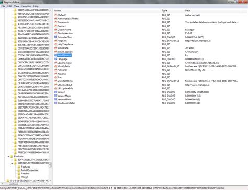The width and height of the screenshot is (248, 190).
Task: Click the ModifyPath value icon
Action: point(55,66)
